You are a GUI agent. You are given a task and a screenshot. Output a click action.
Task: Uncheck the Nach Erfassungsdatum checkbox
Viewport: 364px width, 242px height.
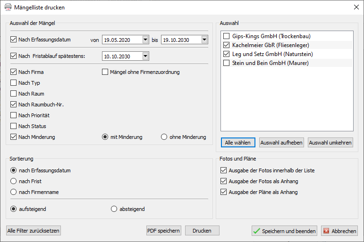pyautogui.click(x=14, y=40)
